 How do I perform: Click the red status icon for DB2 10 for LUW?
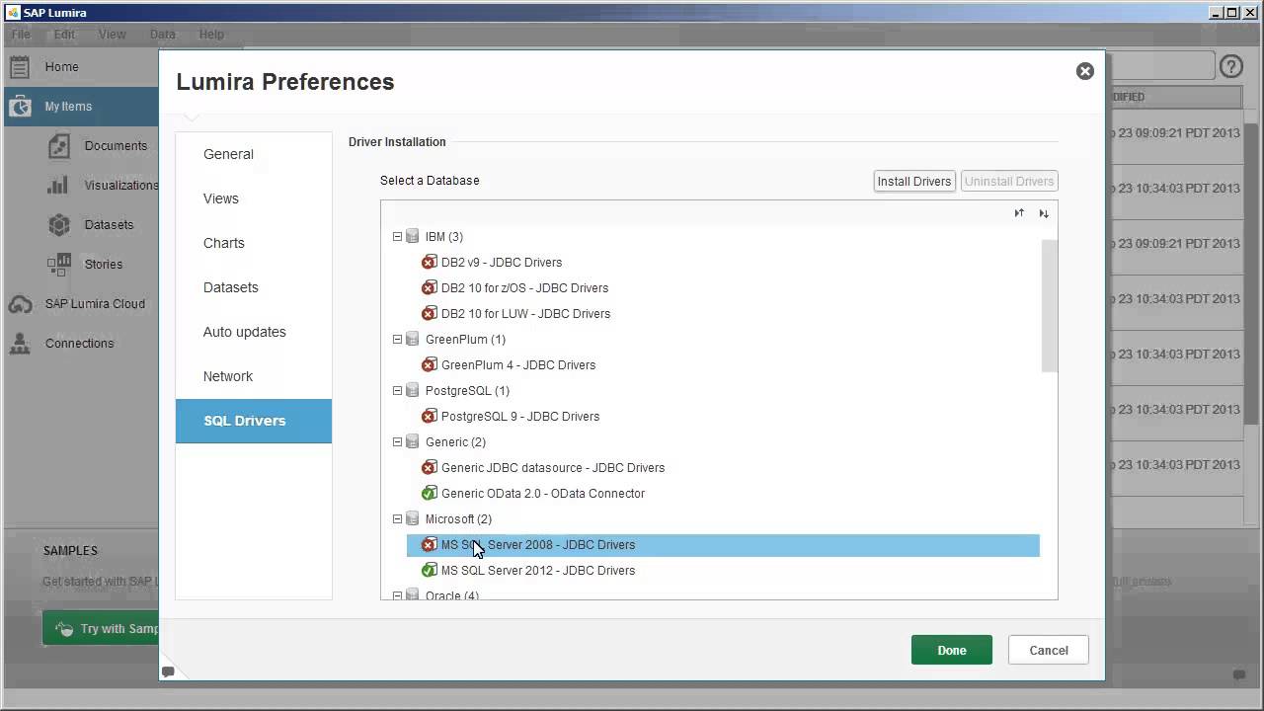430,314
